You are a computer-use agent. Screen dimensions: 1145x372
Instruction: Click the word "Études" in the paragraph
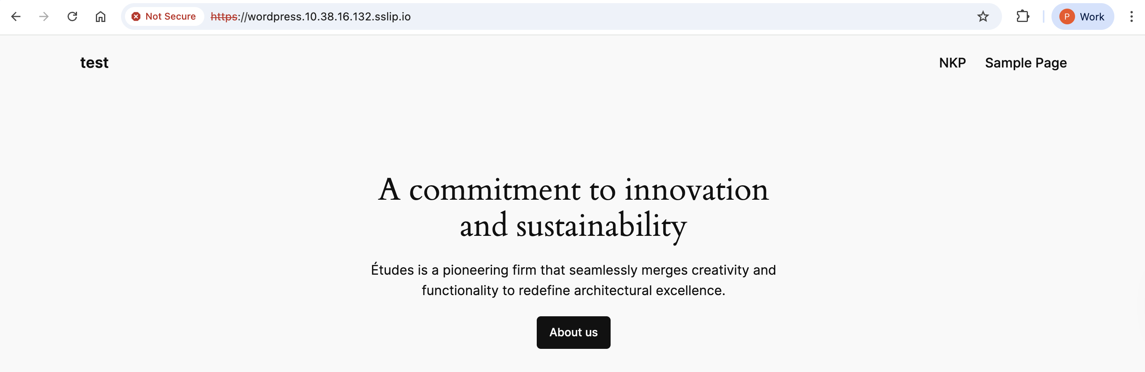[x=392, y=270]
